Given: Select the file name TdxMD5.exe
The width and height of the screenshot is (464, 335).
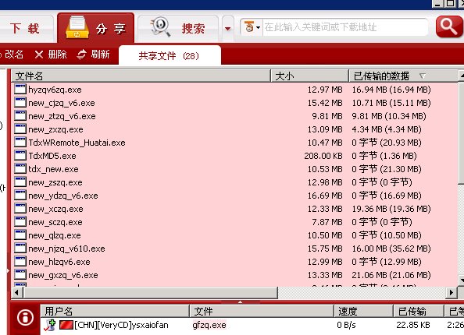Looking at the screenshot, I should [52, 156].
